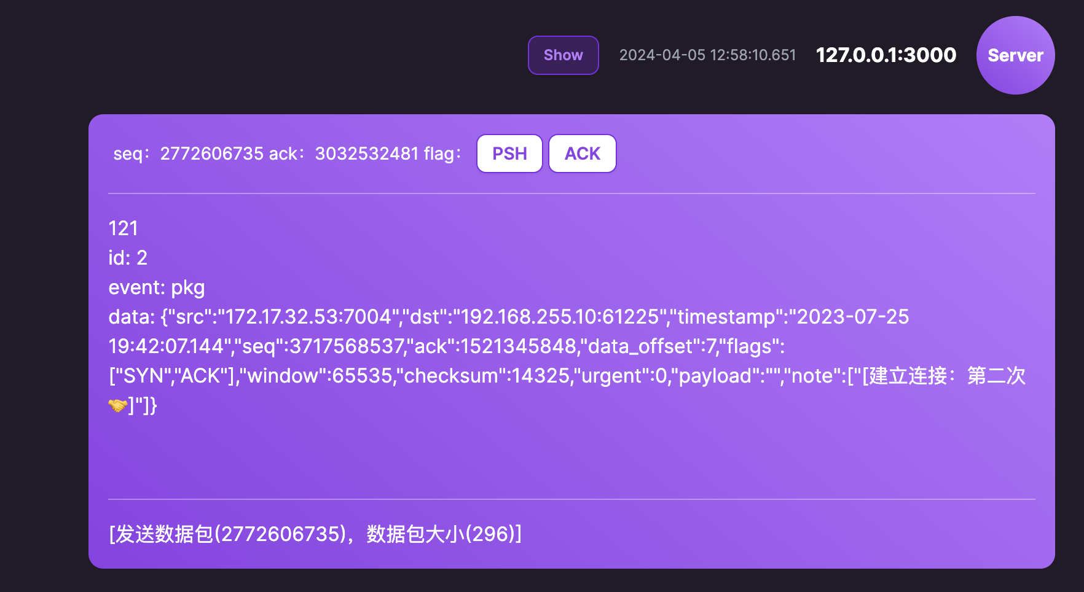
Task: Click the Show button
Action: (563, 55)
